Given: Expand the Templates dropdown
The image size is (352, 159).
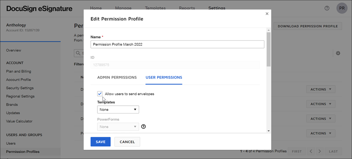Looking at the screenshot, I should [x=118, y=110].
